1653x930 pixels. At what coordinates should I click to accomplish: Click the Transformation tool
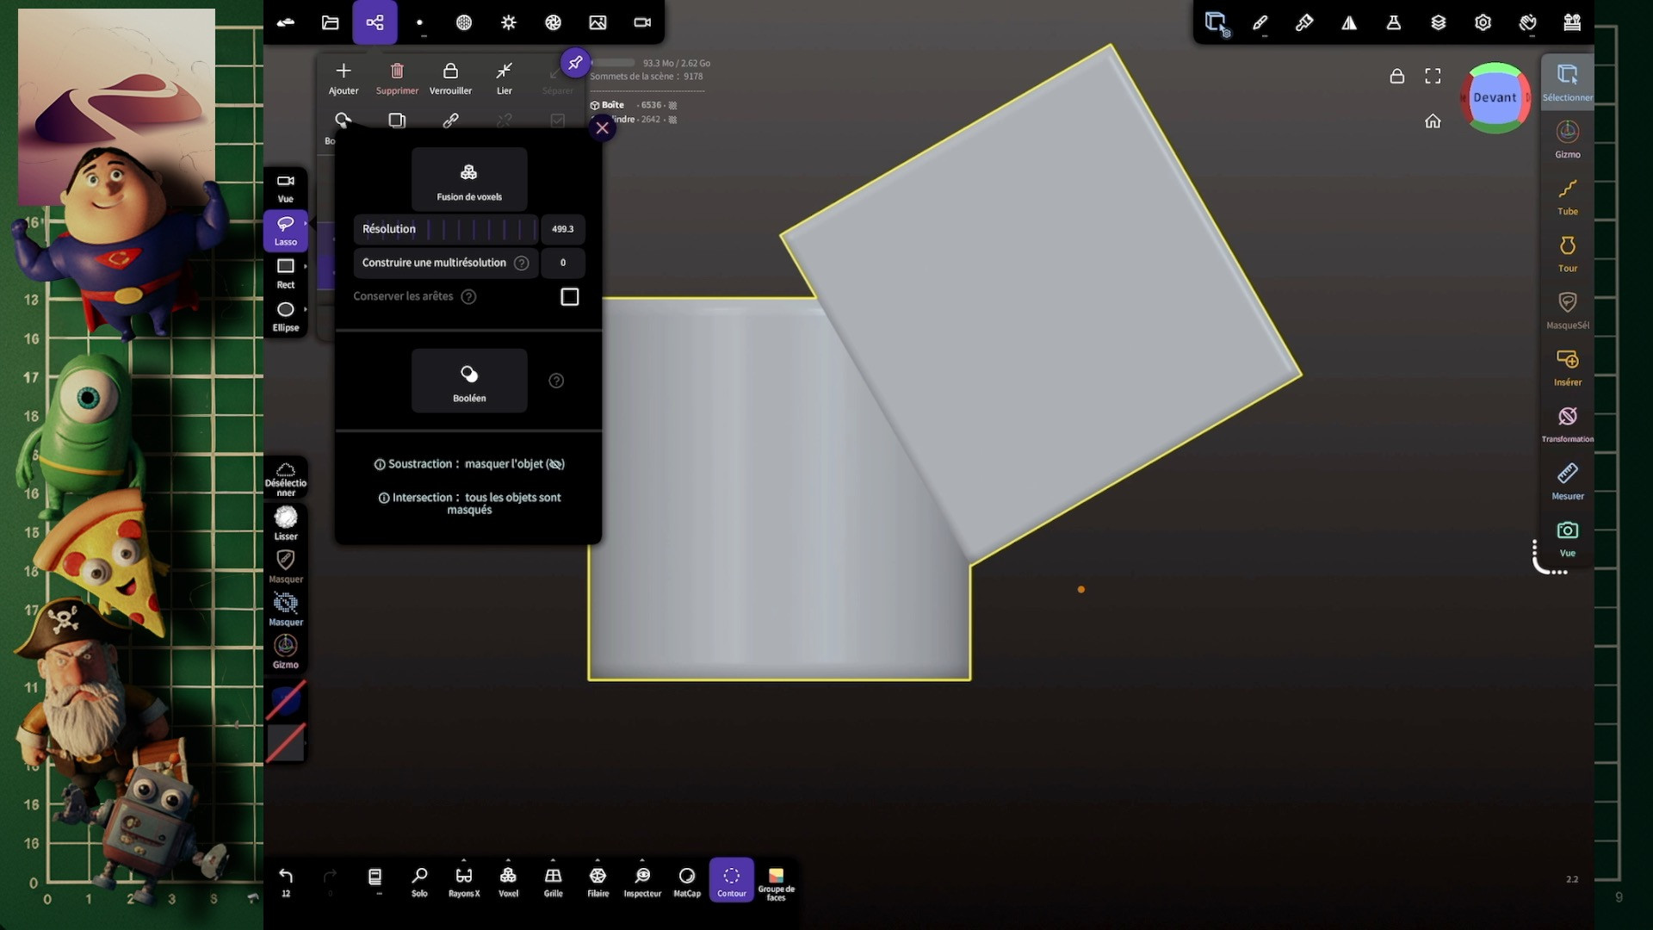point(1567,424)
